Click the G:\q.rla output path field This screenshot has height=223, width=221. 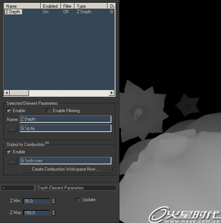(x=65, y=129)
